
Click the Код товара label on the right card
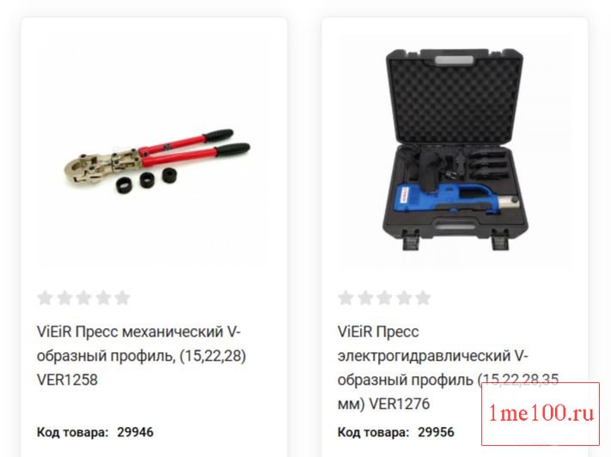point(373,432)
